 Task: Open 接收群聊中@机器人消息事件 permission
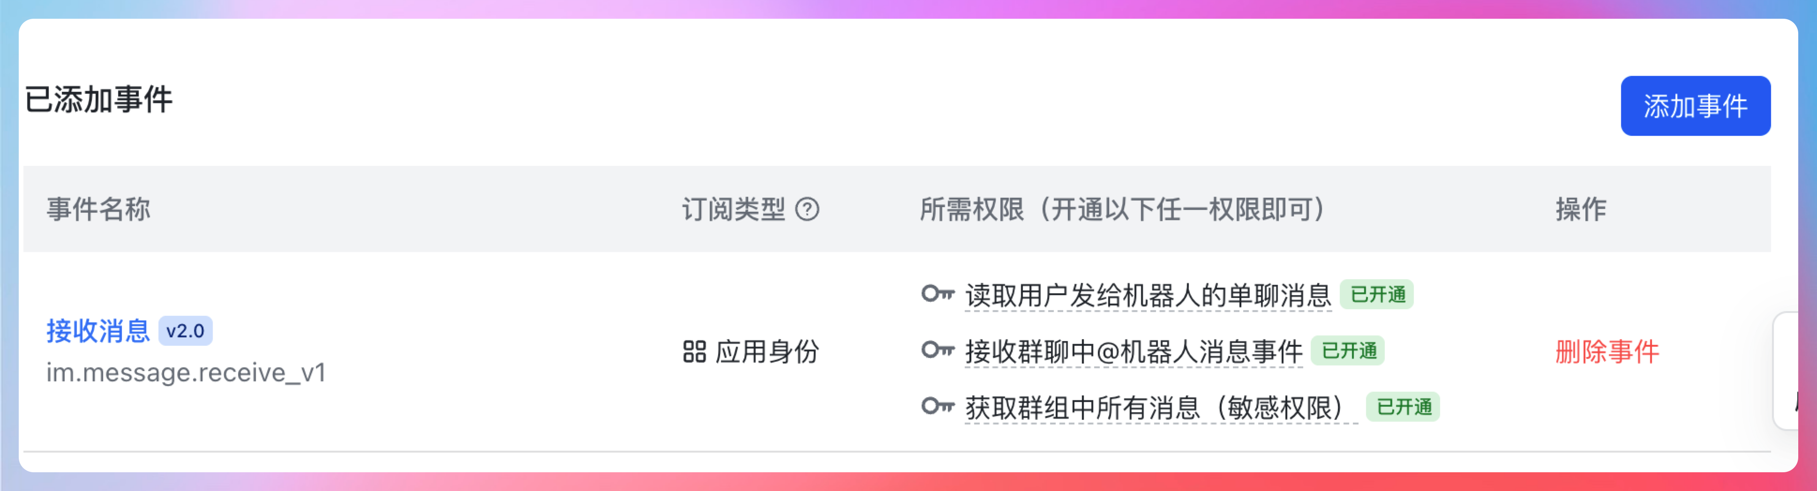pyautogui.click(x=1133, y=351)
